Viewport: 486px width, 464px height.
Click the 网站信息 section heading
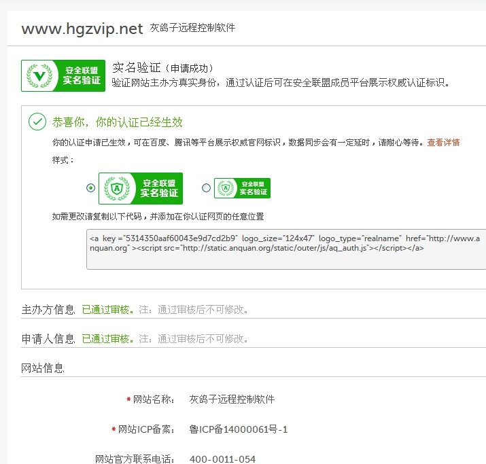pyautogui.click(x=43, y=368)
